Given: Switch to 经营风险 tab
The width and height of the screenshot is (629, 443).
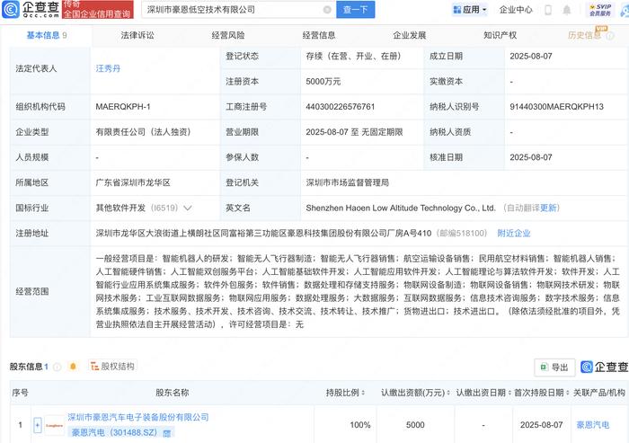Looking at the screenshot, I should [x=228, y=35].
